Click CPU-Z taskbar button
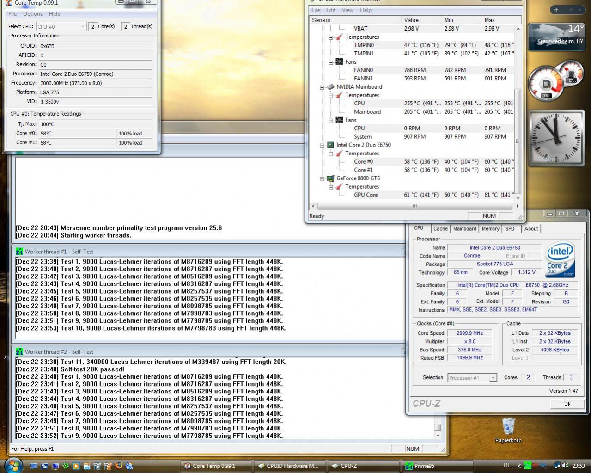The image size is (591, 473). [364, 466]
